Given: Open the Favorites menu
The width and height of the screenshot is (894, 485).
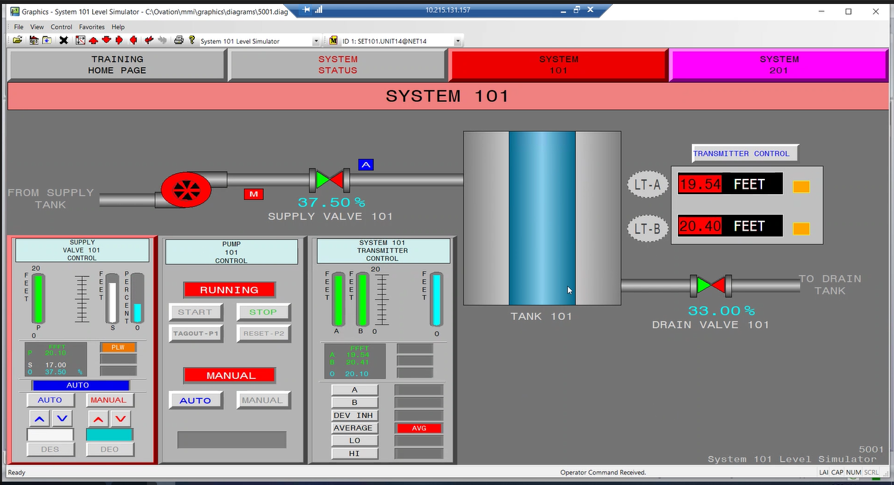Looking at the screenshot, I should (x=91, y=27).
